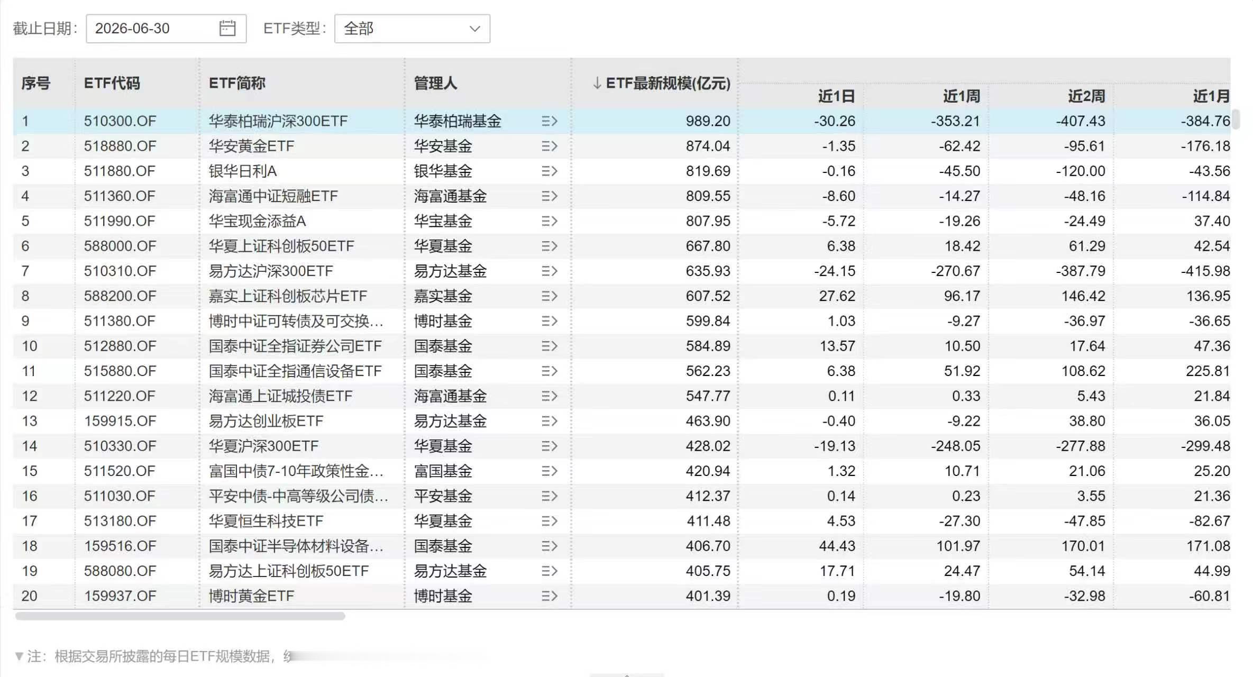Open manager detail icon in 海富通中证短融ETF row
Image resolution: width=1253 pixels, height=677 pixels.
tap(550, 196)
